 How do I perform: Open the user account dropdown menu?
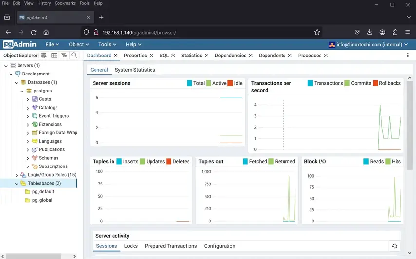(369, 44)
